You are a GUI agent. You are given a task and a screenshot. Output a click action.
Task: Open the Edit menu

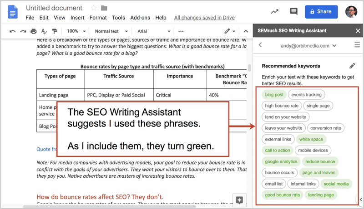(x=44, y=18)
